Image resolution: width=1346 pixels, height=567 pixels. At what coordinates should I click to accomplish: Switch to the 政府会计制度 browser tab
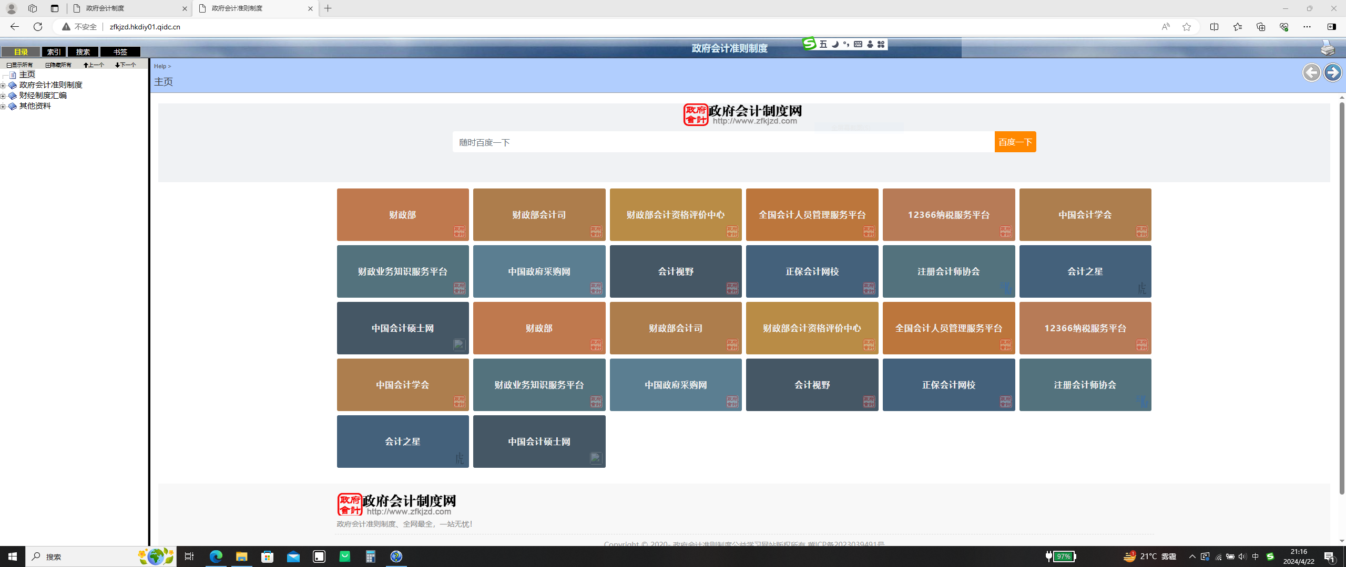(x=129, y=8)
